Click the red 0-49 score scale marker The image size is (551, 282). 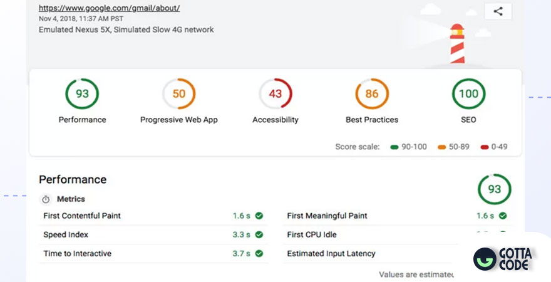click(x=485, y=147)
